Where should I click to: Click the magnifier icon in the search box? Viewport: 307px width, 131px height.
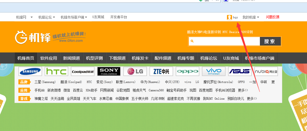tap(192, 41)
